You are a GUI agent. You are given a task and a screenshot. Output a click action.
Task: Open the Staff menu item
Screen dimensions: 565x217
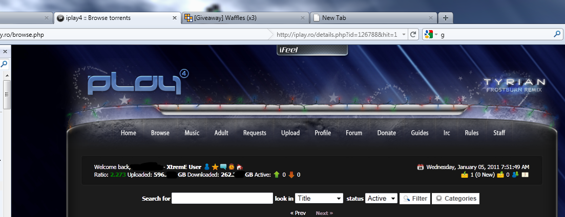pos(499,133)
